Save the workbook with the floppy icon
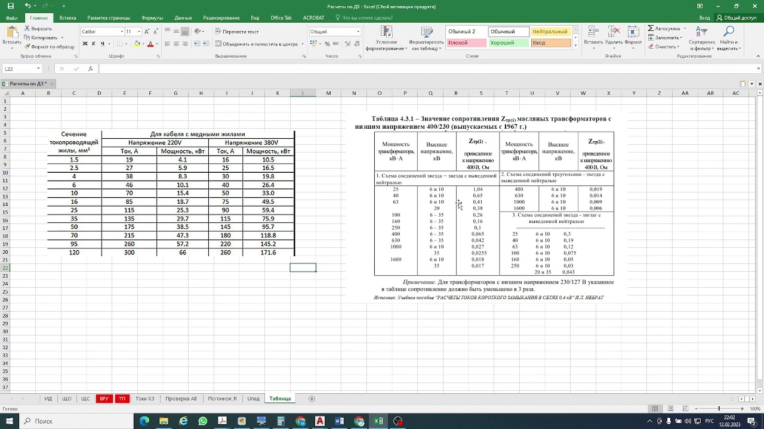The width and height of the screenshot is (764, 429). [x=10, y=6]
